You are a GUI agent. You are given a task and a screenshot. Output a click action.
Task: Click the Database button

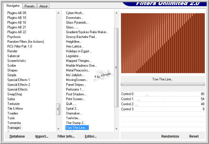click(17, 136)
